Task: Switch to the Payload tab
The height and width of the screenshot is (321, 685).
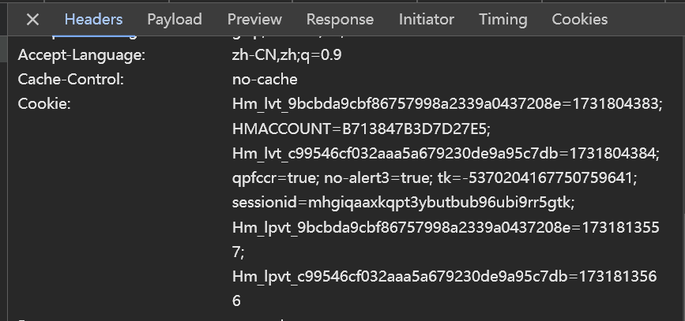Action: 175,19
